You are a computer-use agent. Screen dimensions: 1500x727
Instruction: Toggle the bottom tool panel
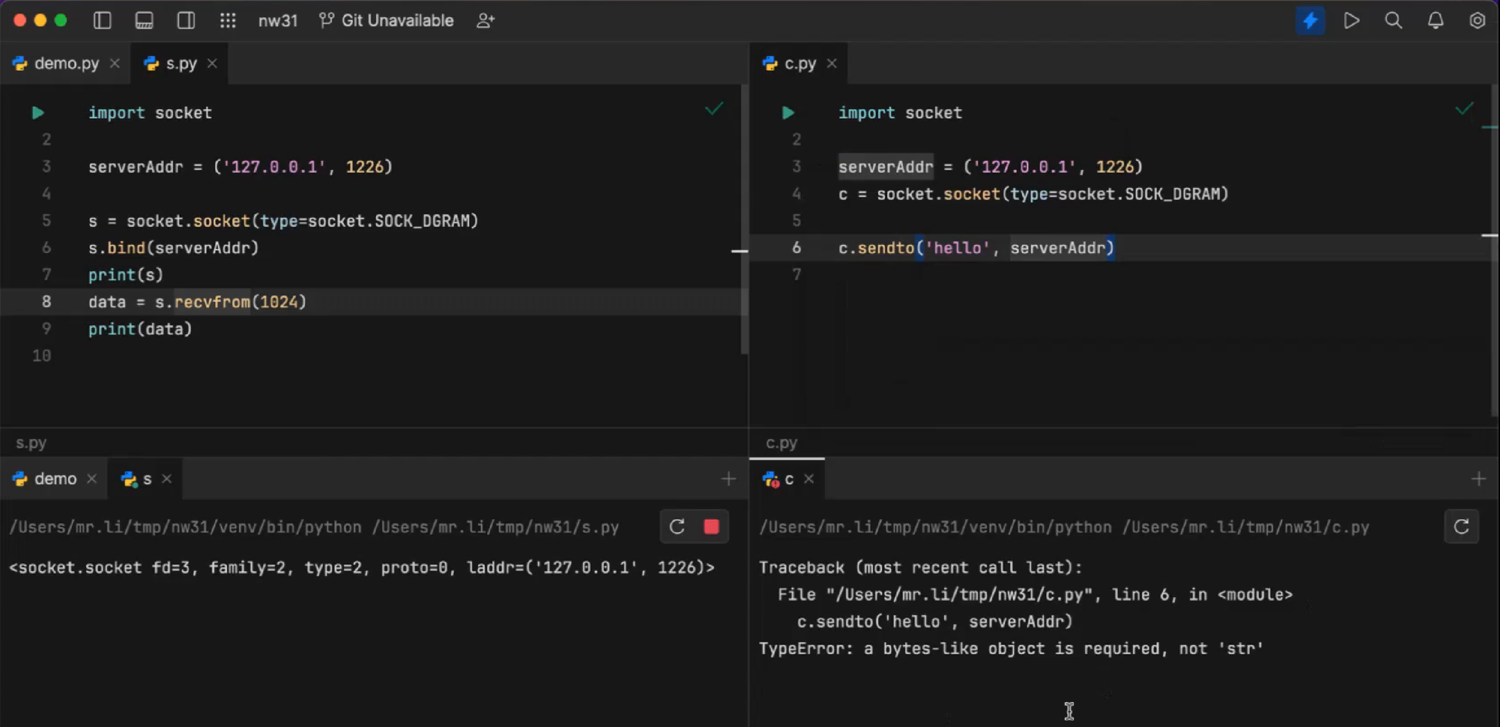coord(144,21)
